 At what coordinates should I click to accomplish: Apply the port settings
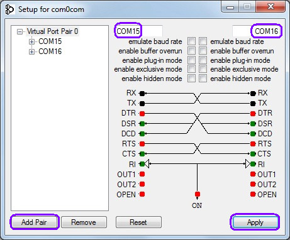tap(255, 222)
